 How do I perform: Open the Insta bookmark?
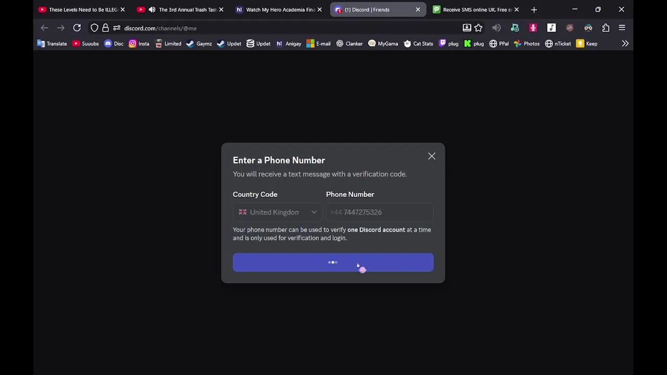point(139,44)
